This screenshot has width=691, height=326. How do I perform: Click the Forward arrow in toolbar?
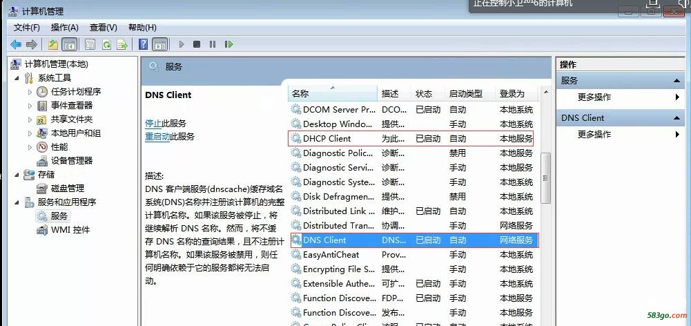(x=31, y=44)
